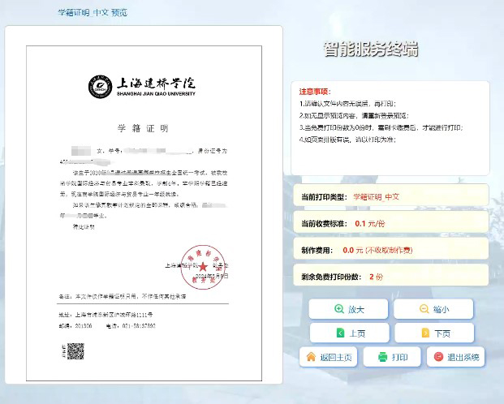Click the QR code on the certificate
504x404 pixels.
[x=75, y=351]
